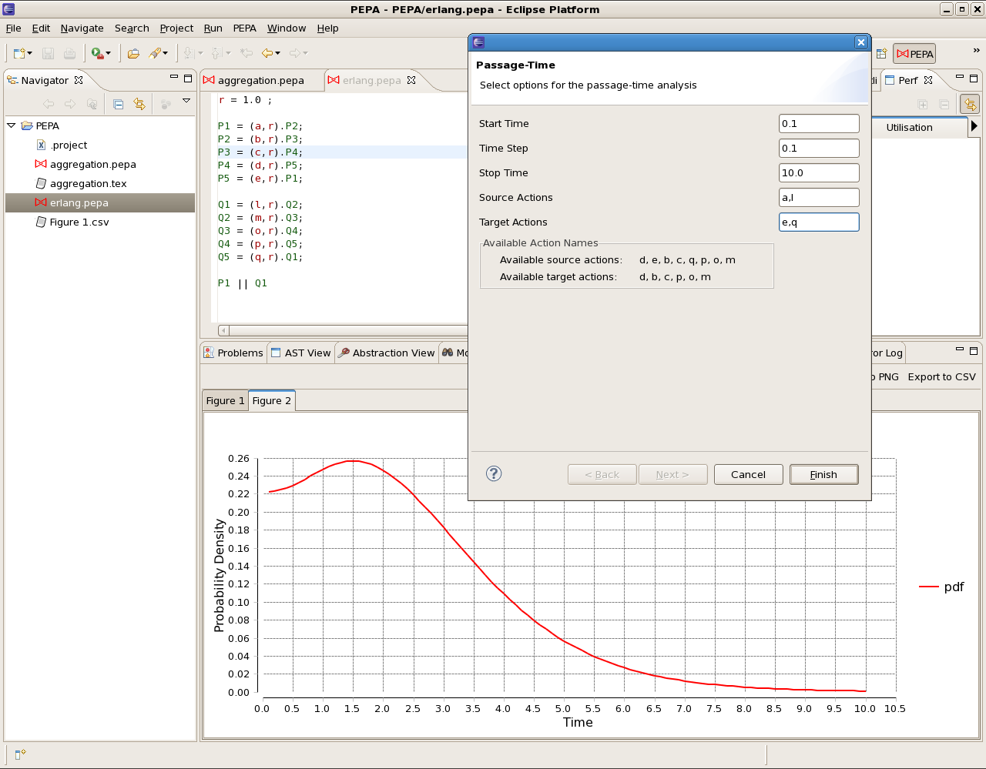Open the Window menu

coord(287,28)
